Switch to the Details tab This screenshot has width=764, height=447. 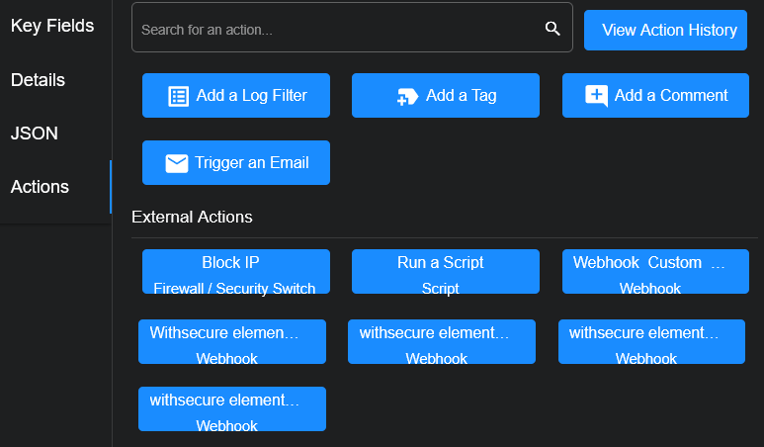[38, 80]
